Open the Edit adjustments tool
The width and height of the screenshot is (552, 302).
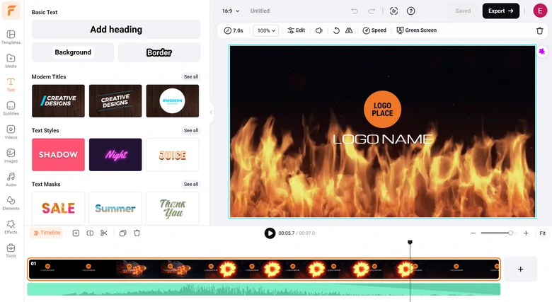tap(296, 30)
